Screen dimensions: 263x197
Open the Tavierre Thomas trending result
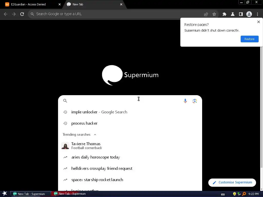[x=130, y=146]
